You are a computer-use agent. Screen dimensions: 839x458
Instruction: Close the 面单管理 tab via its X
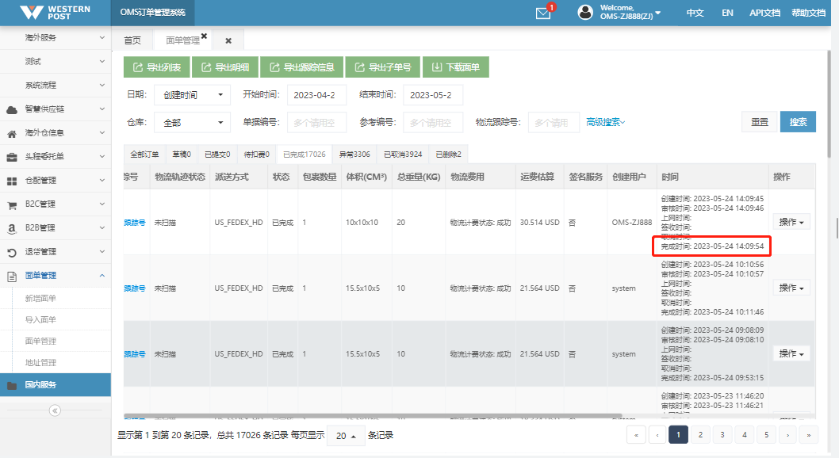point(204,36)
